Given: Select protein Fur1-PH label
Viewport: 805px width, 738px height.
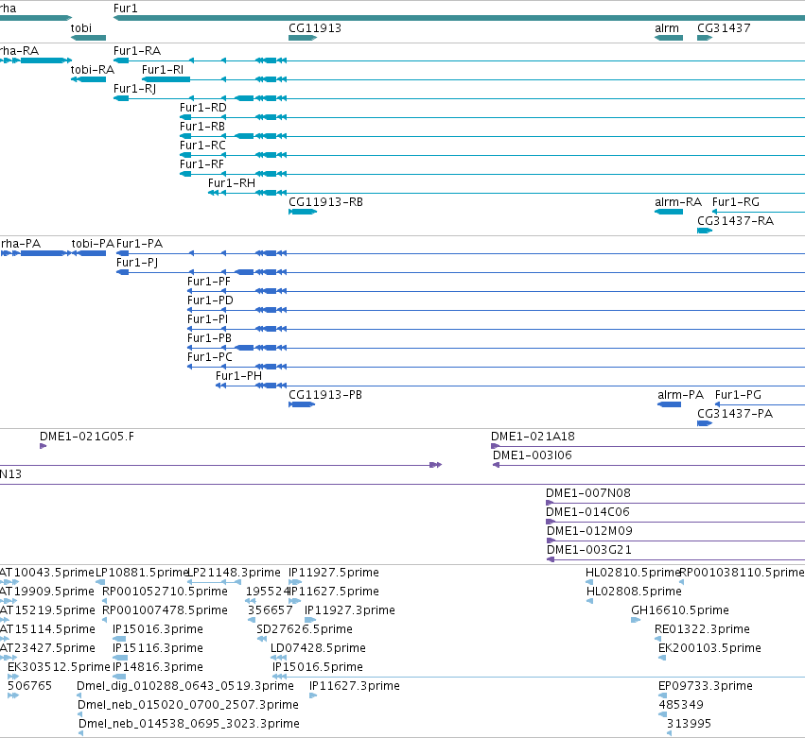Looking at the screenshot, I should click(238, 376).
